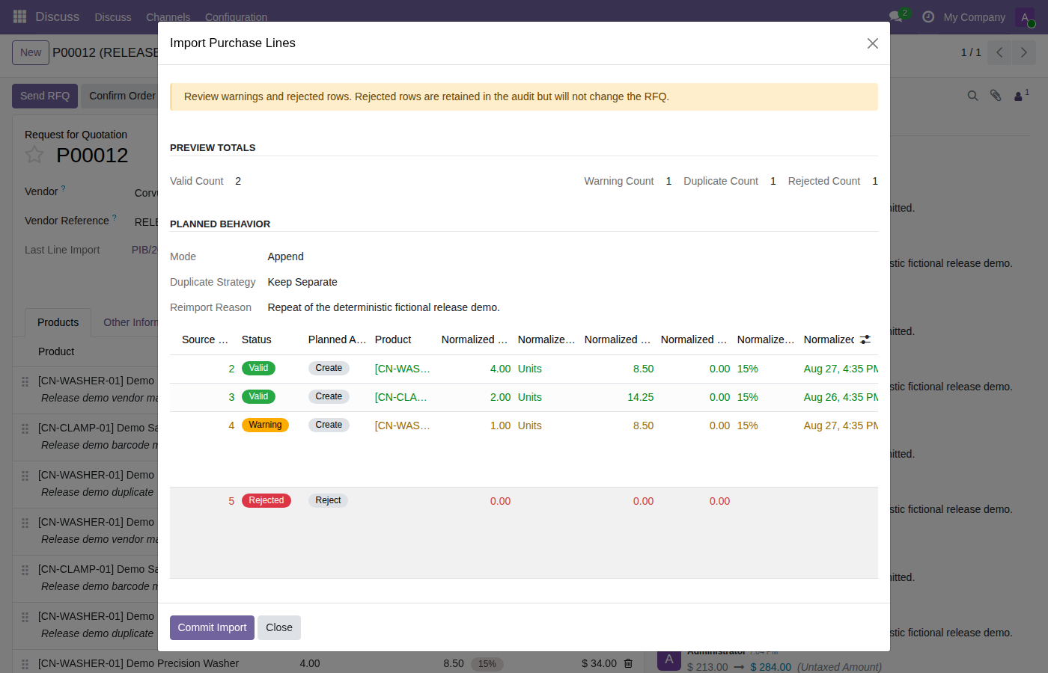Image resolution: width=1048 pixels, height=673 pixels.
Task: Open the messages icon with badge 2
Action: [896, 16]
